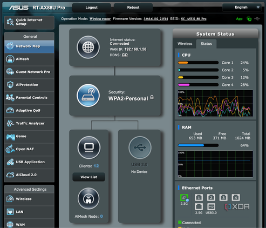266x228 pixels.
Task: Click Ethernet port 3 icon
Action: [223, 198]
